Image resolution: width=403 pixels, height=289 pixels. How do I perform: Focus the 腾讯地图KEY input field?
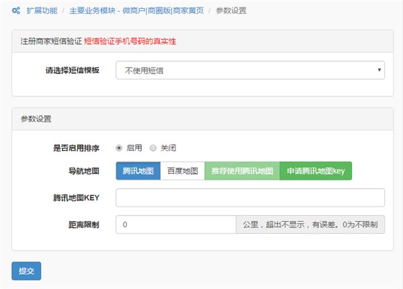tap(250, 198)
